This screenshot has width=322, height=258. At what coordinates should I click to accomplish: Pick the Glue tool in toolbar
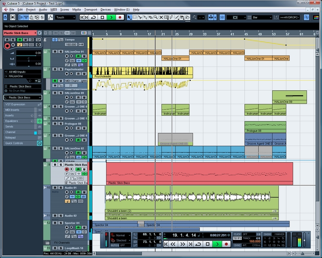click(x=145, y=18)
